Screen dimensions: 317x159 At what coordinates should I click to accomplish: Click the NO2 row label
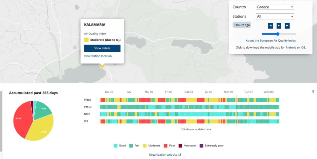[x=87, y=114]
